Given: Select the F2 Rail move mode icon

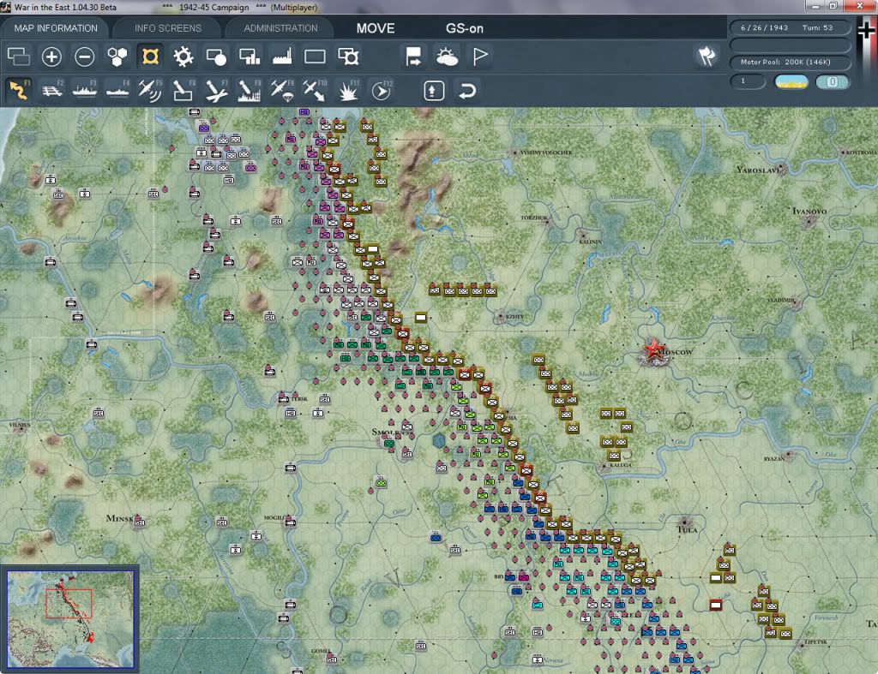Looking at the screenshot, I should pyautogui.click(x=51, y=90).
